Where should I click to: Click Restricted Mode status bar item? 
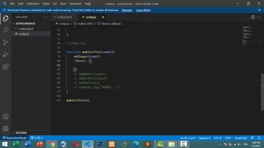(14, 138)
